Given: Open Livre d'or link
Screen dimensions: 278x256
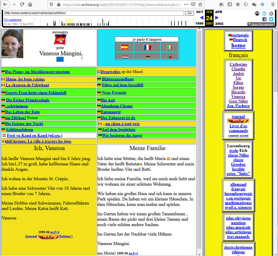Looking at the screenshot, I should (x=238, y=126).
